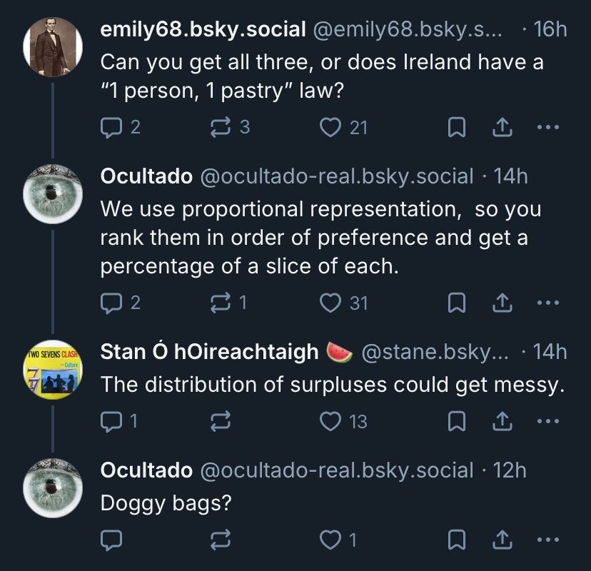Image resolution: width=591 pixels, height=571 pixels.
Task: Share Ocultado's proportional representation post
Action: pos(502,303)
